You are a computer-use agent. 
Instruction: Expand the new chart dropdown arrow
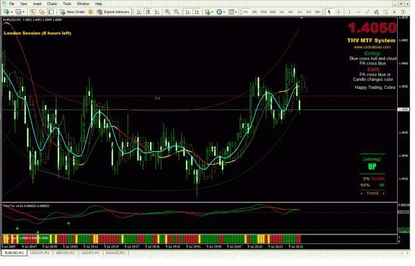click(12, 12)
